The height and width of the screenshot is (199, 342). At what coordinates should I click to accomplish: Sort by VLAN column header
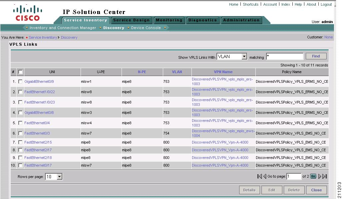pyautogui.click(x=177, y=72)
